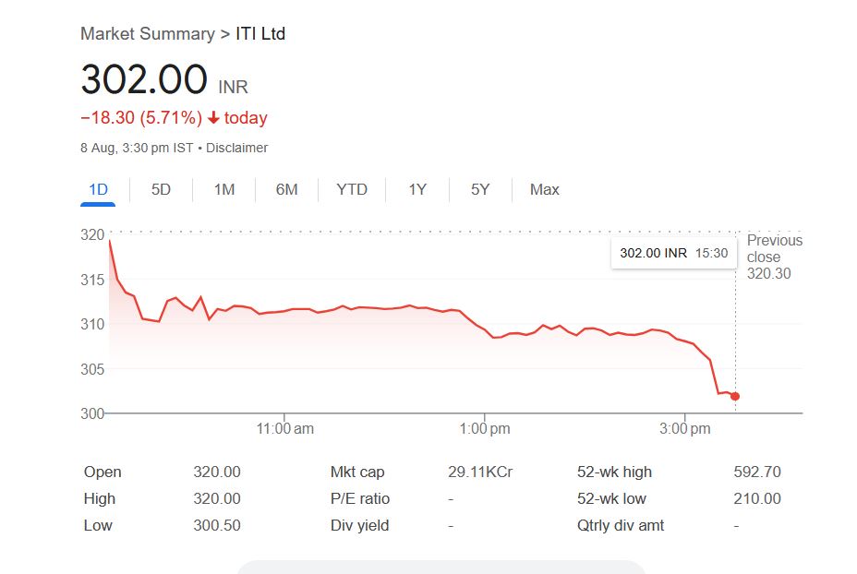The height and width of the screenshot is (574, 857).
Task: Click the 3:00 pm axis label
Action: pos(685,429)
